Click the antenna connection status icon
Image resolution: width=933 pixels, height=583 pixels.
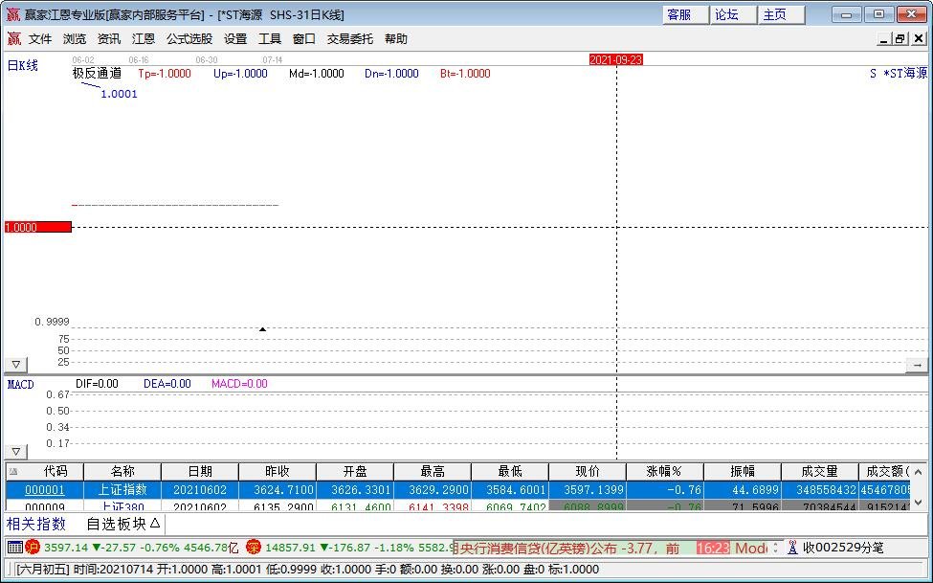pos(792,548)
